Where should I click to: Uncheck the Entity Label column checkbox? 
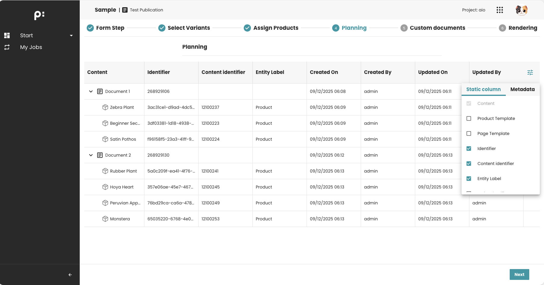tap(469, 179)
